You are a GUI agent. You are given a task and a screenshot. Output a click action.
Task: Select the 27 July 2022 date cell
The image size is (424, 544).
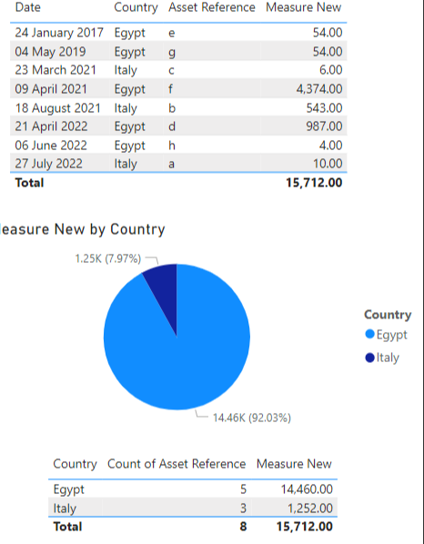(48, 164)
